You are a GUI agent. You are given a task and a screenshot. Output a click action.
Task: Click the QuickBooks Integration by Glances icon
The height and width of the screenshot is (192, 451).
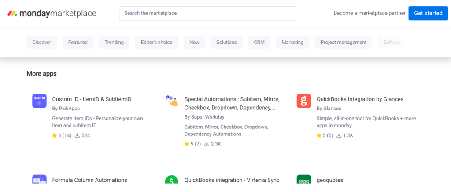click(x=304, y=101)
